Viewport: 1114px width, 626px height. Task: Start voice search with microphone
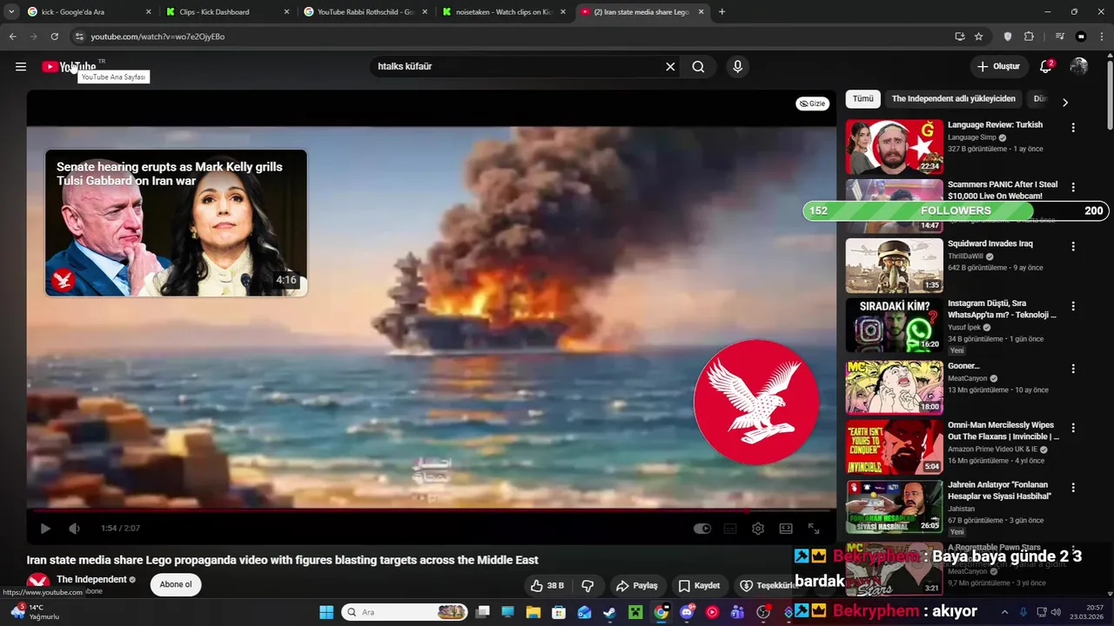[737, 67]
